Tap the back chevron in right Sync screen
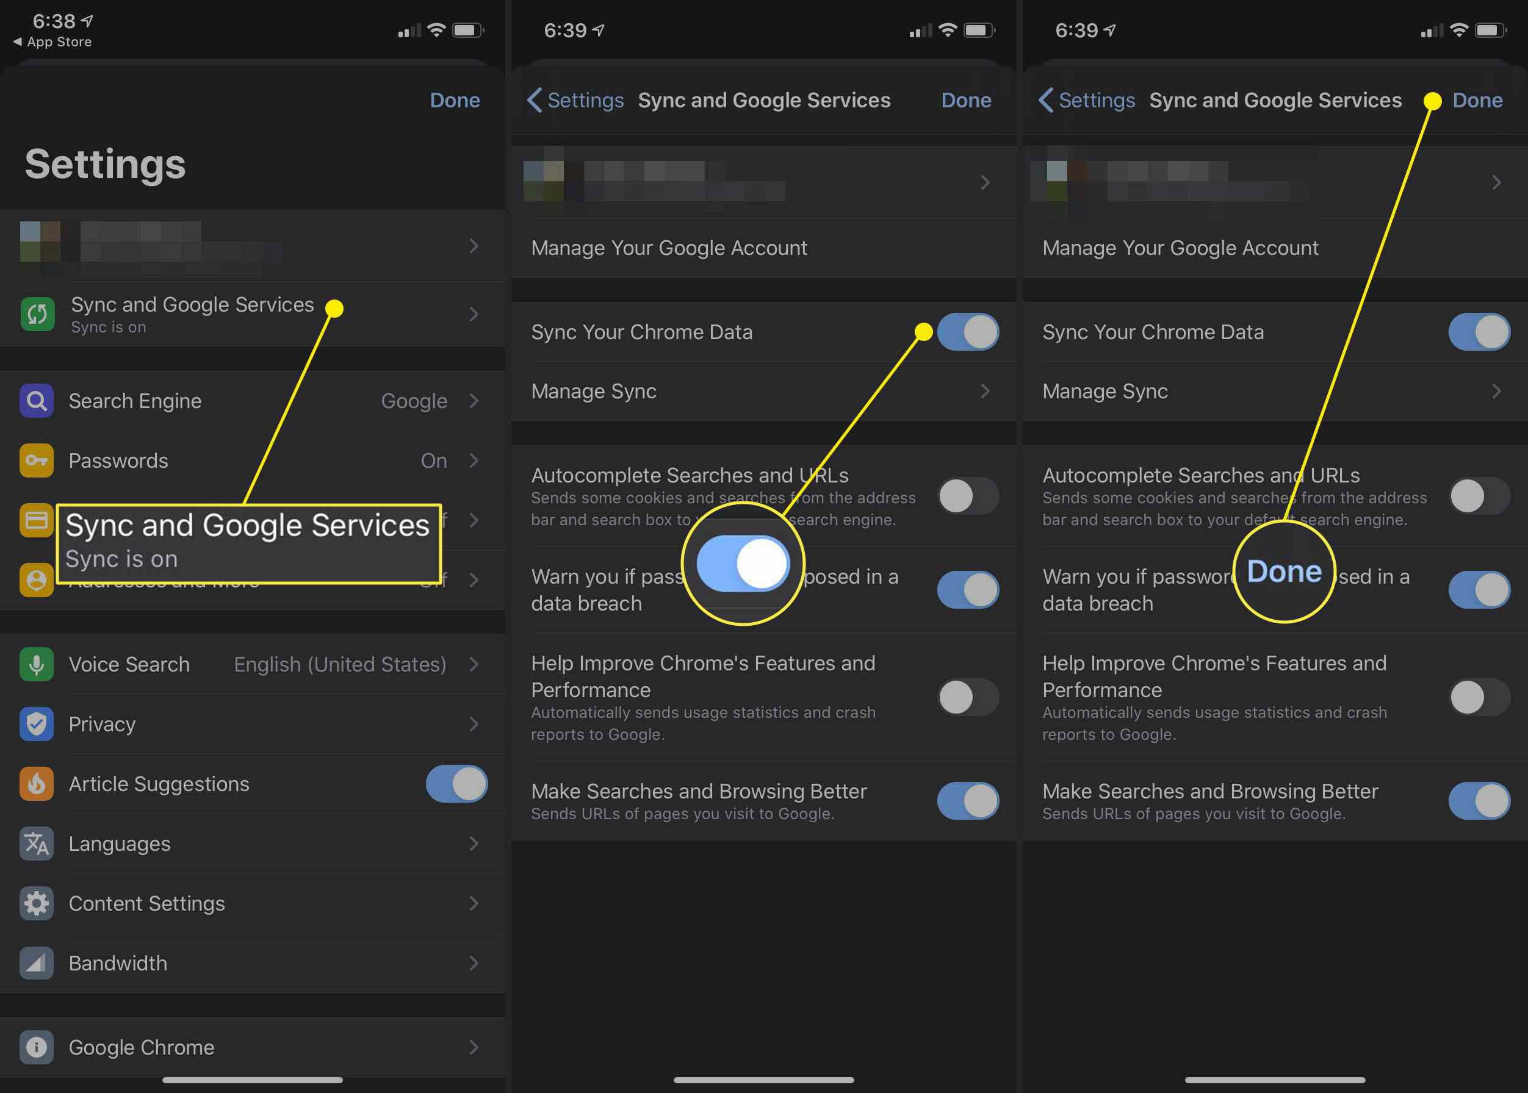The height and width of the screenshot is (1093, 1528). coord(1046,100)
